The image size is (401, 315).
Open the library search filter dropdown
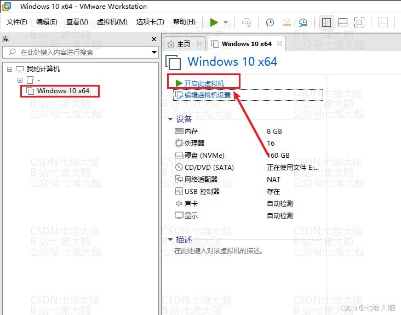[x=154, y=53]
